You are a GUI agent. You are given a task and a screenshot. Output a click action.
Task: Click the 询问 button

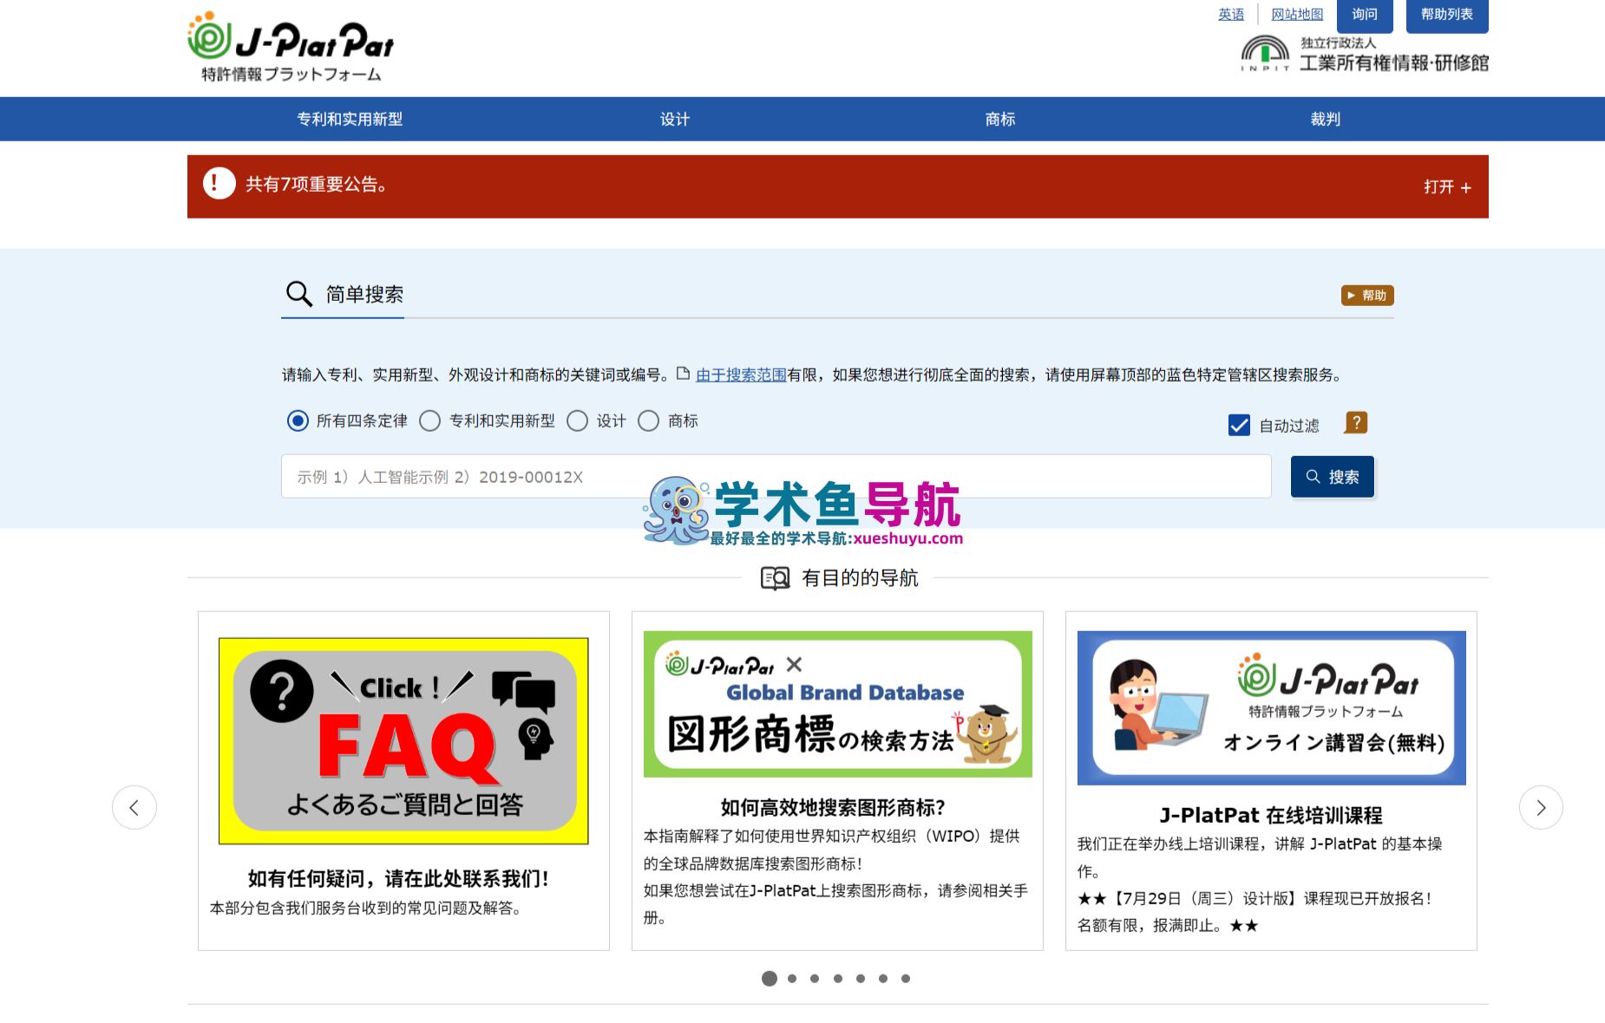coord(1365,15)
